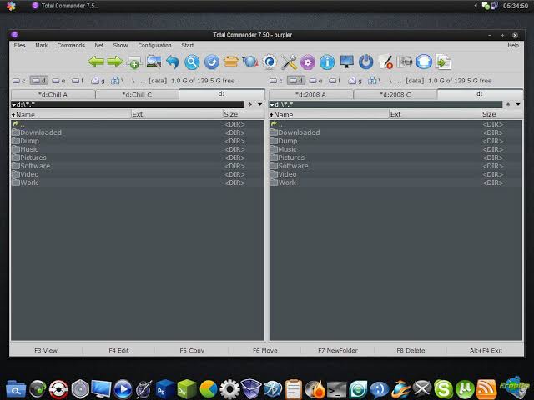Select drive g in the right panel
This screenshot has height=400, width=534.
tap(355, 81)
